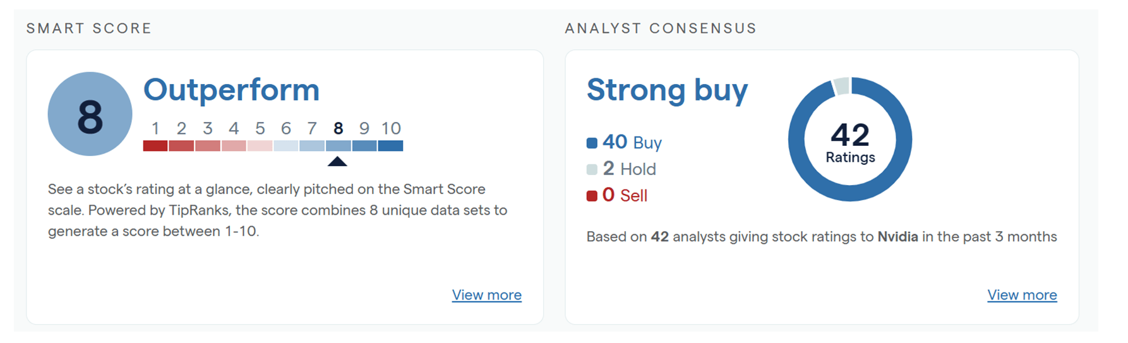Click the 2 Hold label
The height and width of the screenshot is (343, 1128).
coord(629,169)
